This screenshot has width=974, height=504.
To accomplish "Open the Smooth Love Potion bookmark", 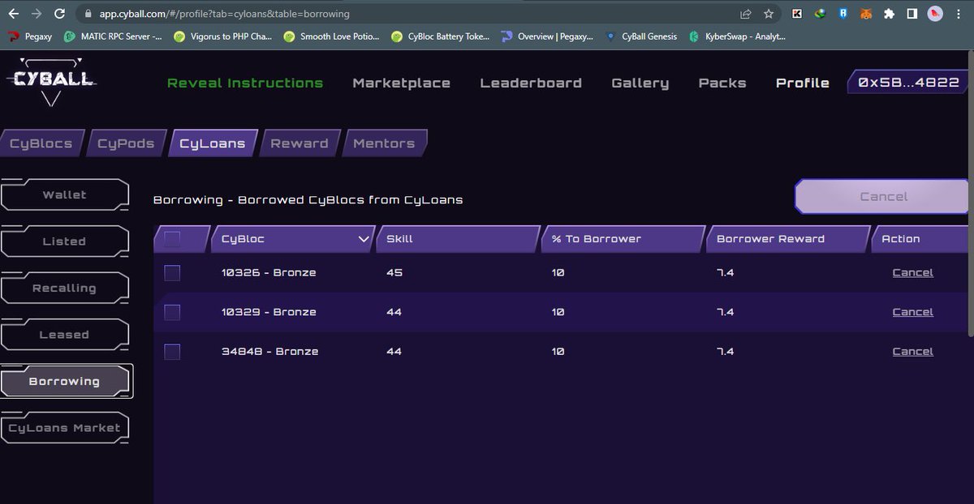I will point(332,36).
